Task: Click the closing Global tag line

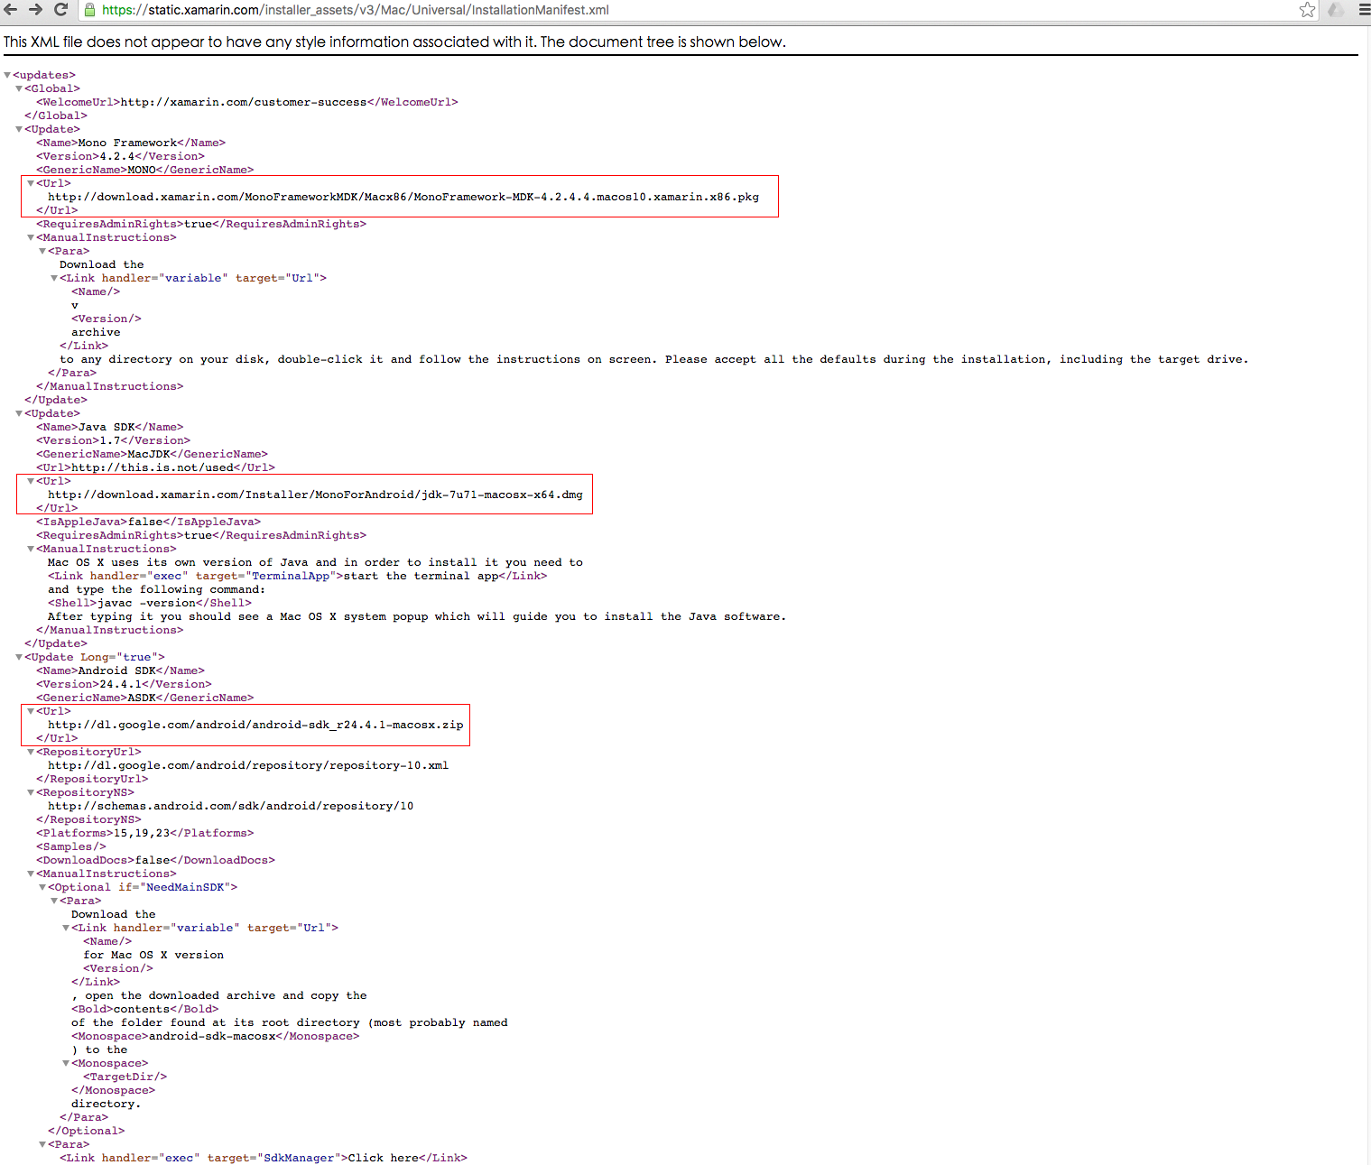Action: click(56, 116)
